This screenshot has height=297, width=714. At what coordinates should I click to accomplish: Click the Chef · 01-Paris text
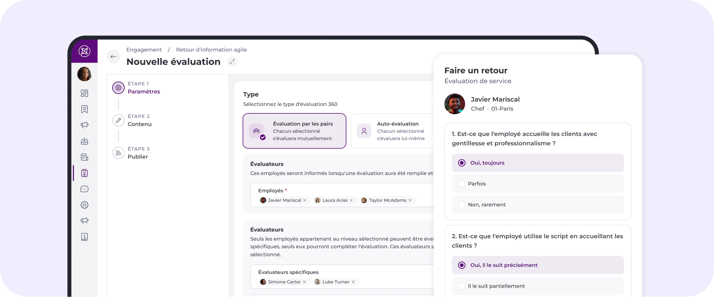(492, 109)
